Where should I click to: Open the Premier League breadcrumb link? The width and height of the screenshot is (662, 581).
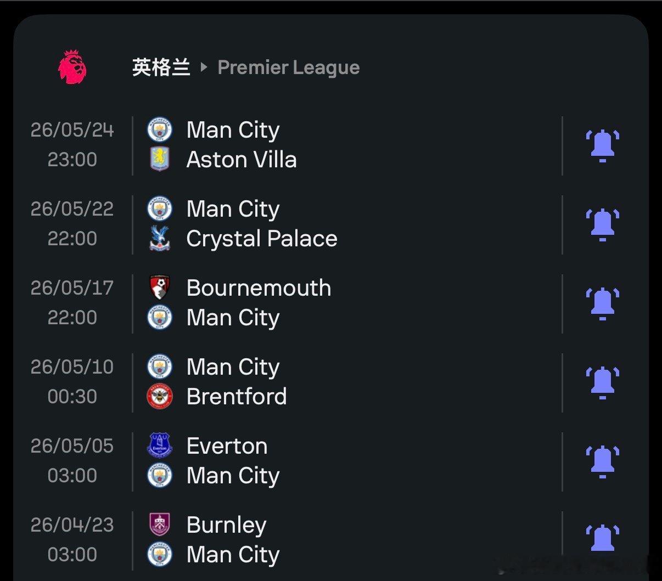[x=288, y=67]
